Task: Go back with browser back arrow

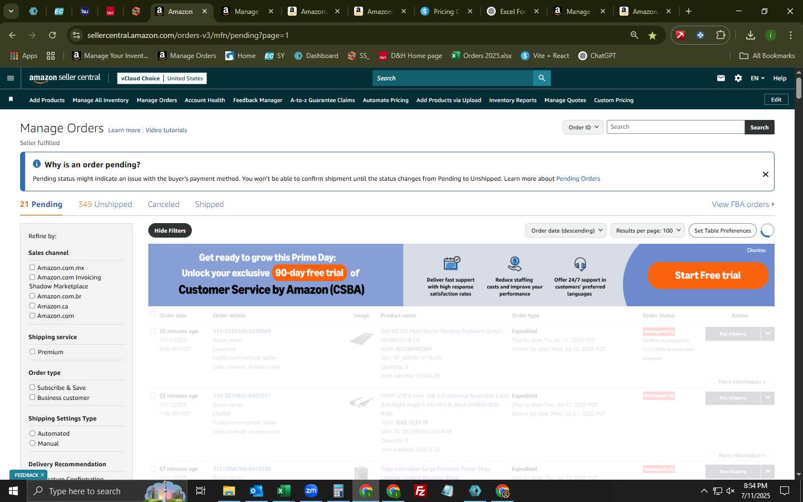Action: tap(12, 35)
